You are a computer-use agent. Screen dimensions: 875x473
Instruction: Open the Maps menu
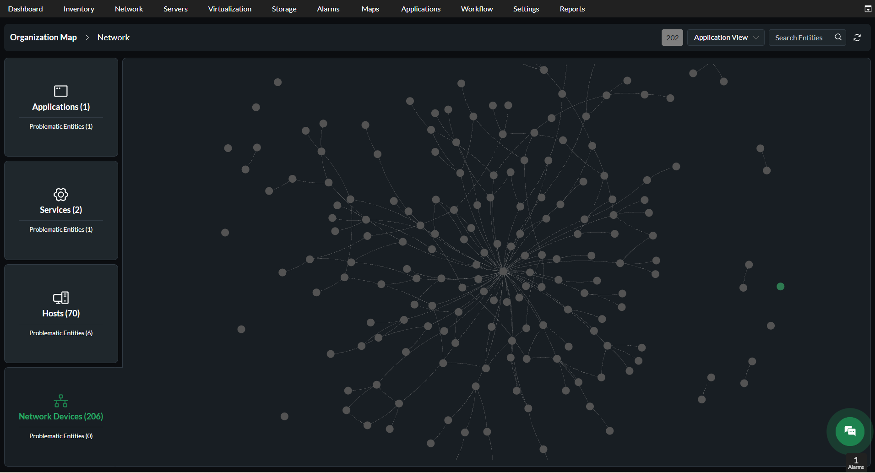pos(370,9)
